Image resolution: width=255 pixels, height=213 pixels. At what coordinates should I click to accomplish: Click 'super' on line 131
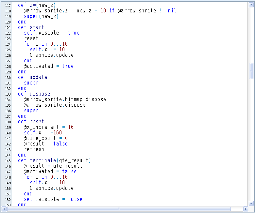pyautogui.click(x=31, y=83)
